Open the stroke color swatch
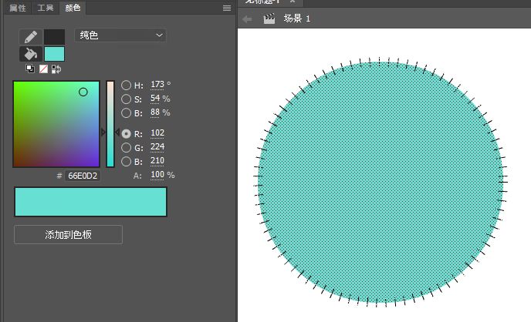Screen dimensions: 531x322 point(54,37)
